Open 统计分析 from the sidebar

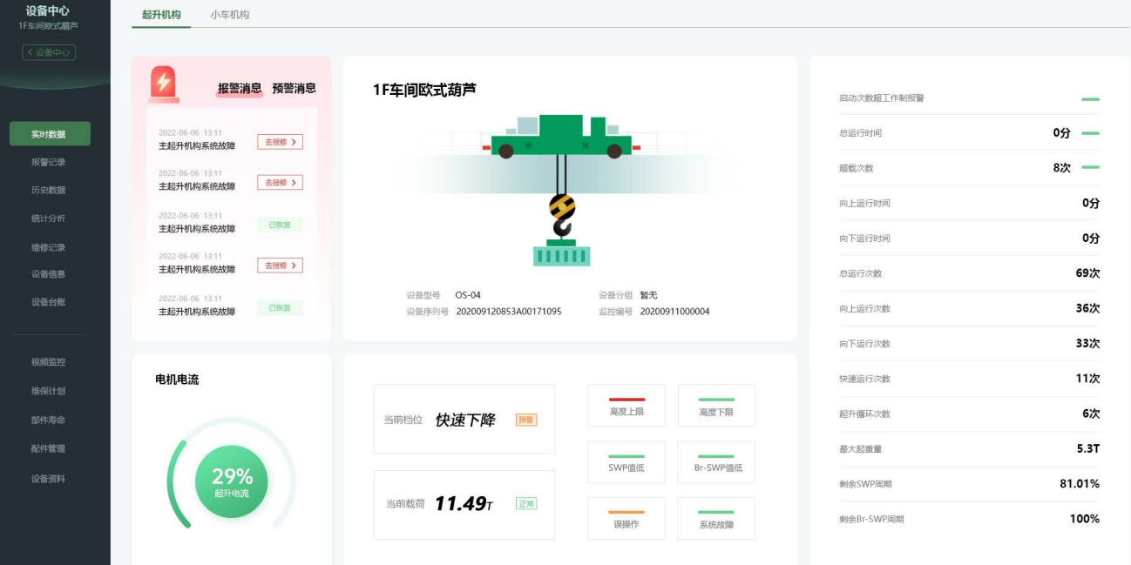[x=50, y=217]
